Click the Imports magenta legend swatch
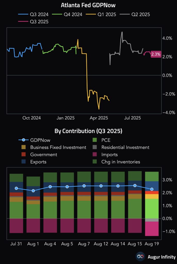This screenshot has height=264, width=177. pyautogui.click(x=95, y=155)
